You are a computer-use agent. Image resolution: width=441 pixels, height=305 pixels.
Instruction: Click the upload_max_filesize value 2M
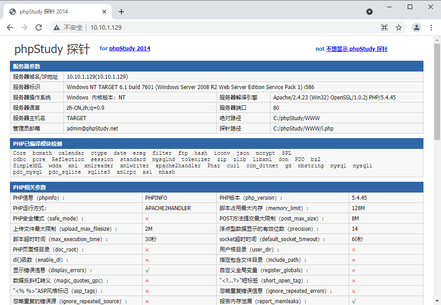click(x=149, y=229)
